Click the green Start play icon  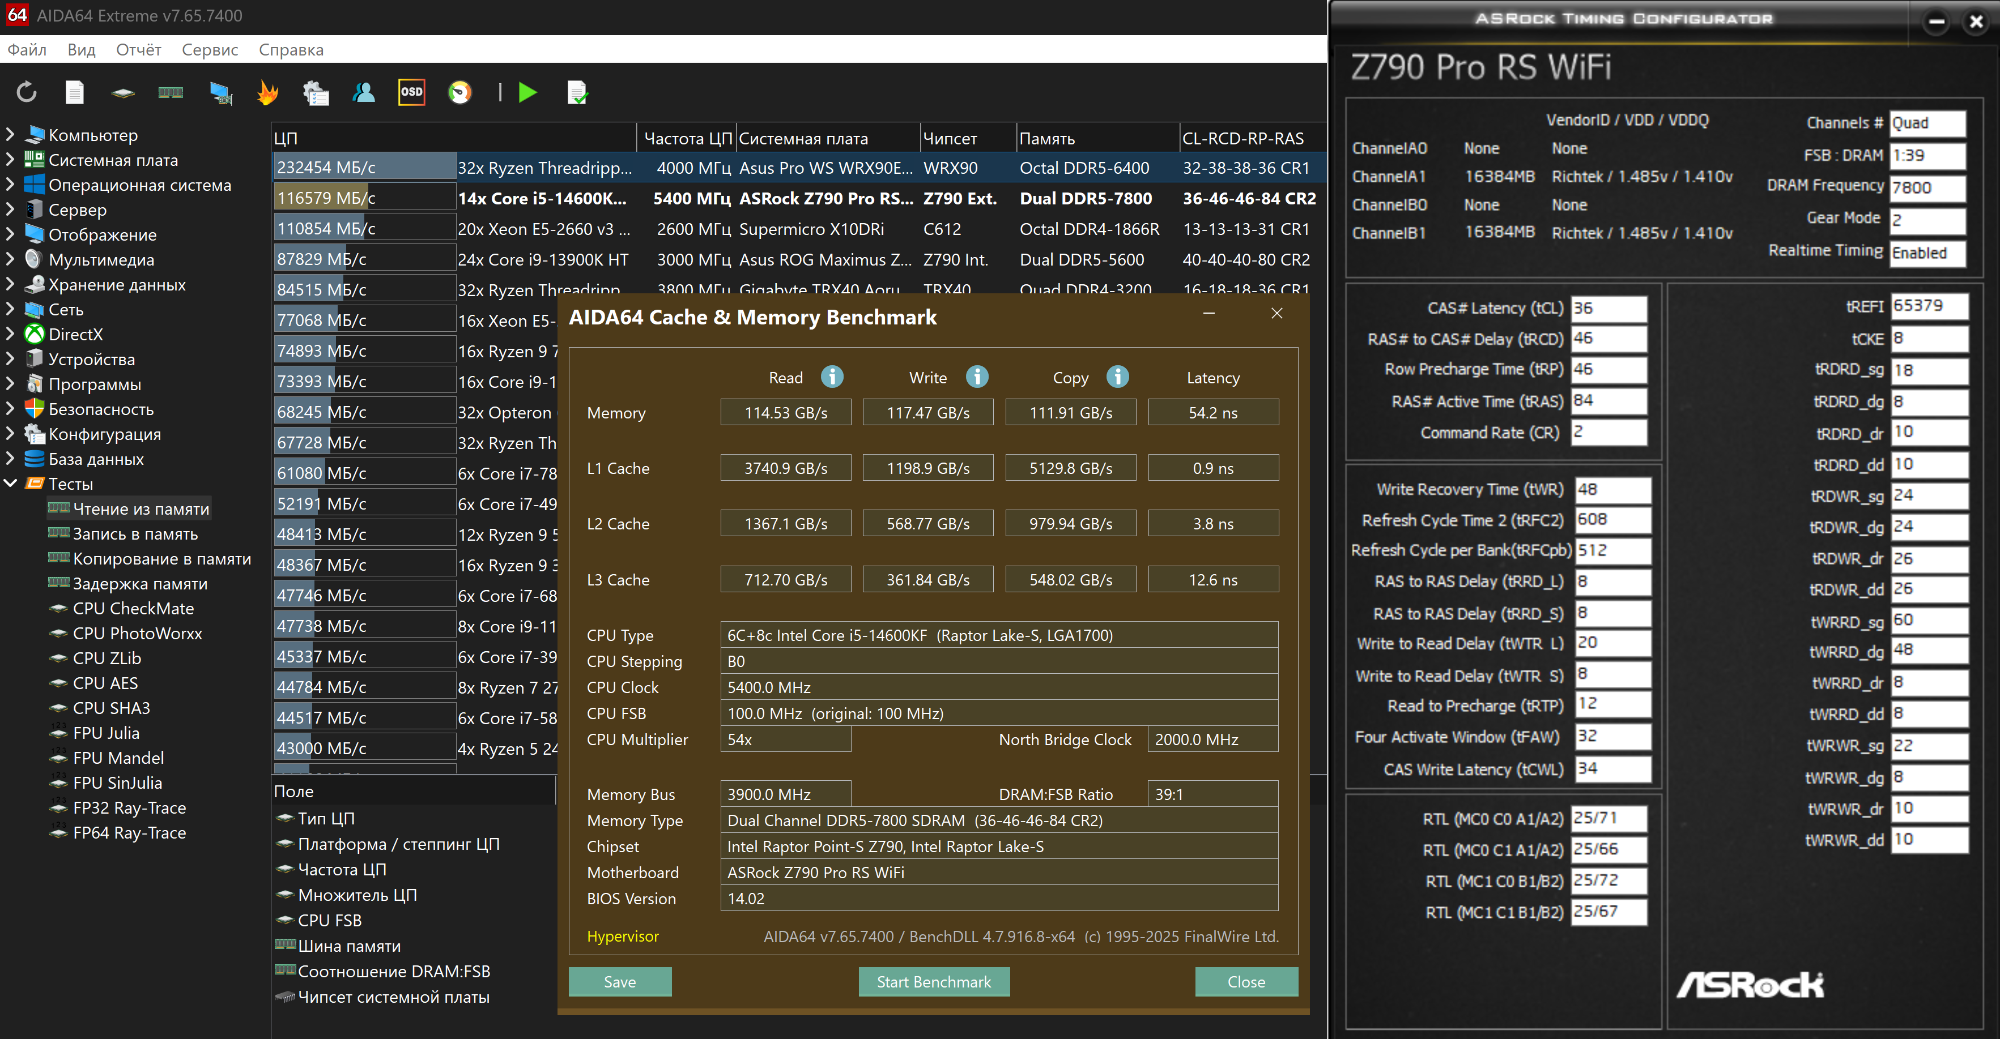click(x=528, y=92)
